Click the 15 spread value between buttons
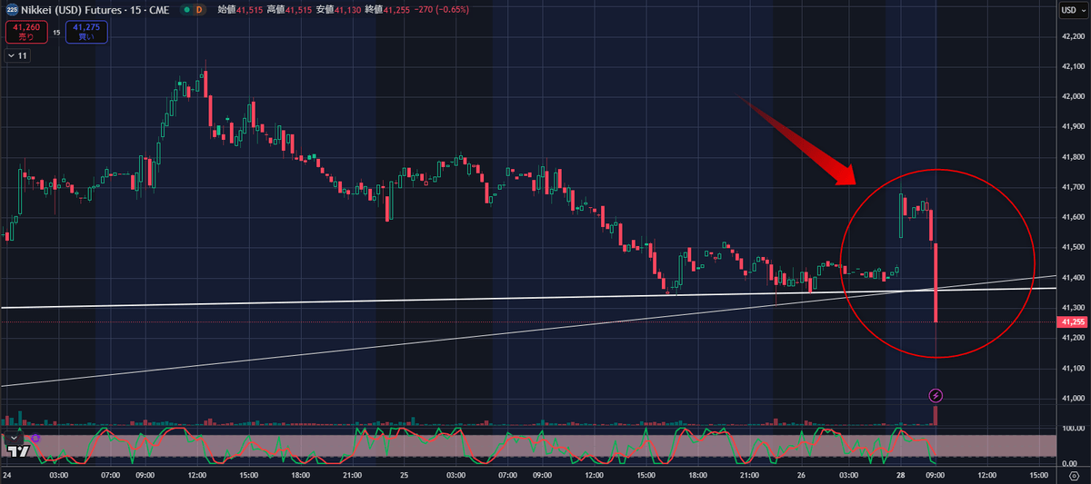Screen dimensions: 1091x484 (55, 32)
